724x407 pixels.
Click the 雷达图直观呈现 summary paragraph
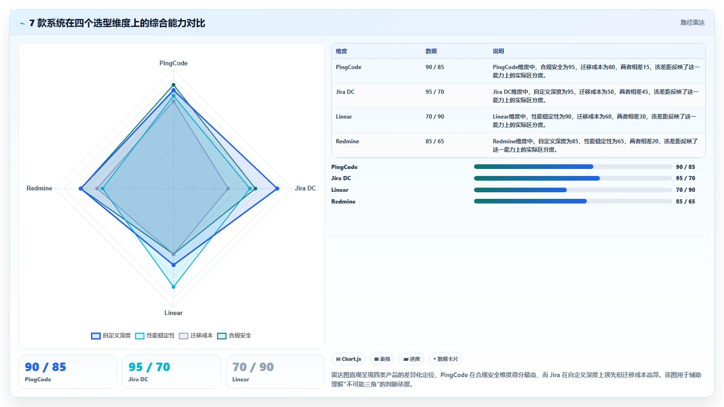(516, 379)
